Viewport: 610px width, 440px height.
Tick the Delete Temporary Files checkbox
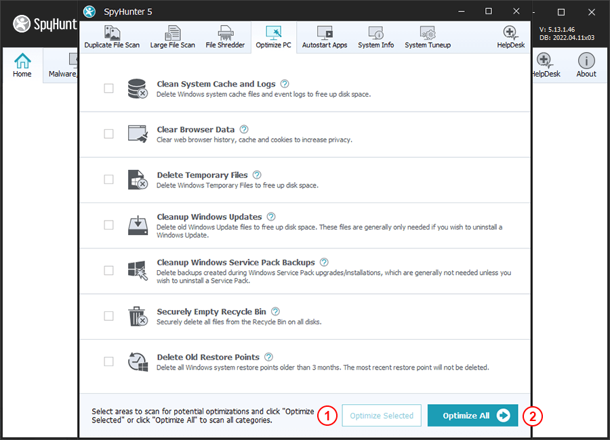click(108, 179)
